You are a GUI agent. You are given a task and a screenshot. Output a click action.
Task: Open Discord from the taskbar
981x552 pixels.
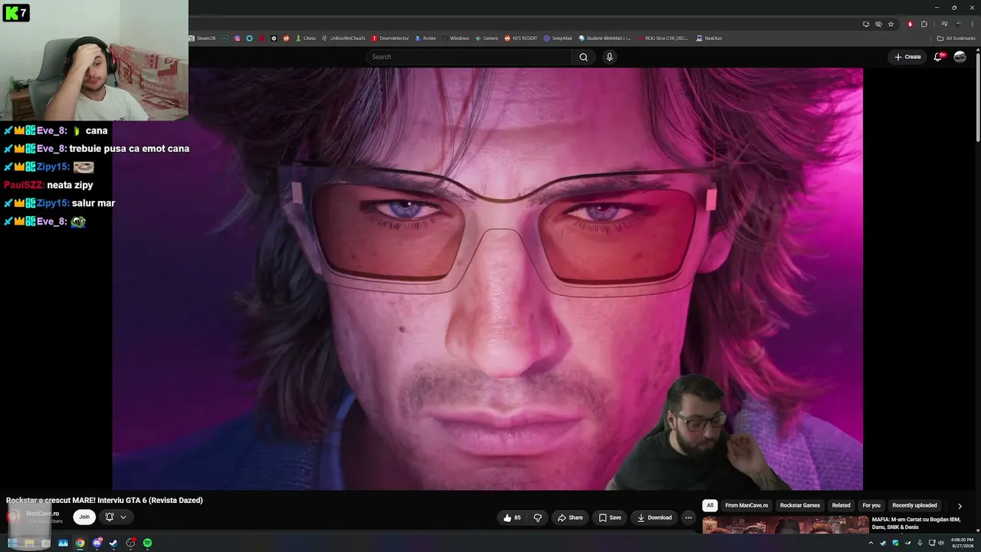[97, 543]
